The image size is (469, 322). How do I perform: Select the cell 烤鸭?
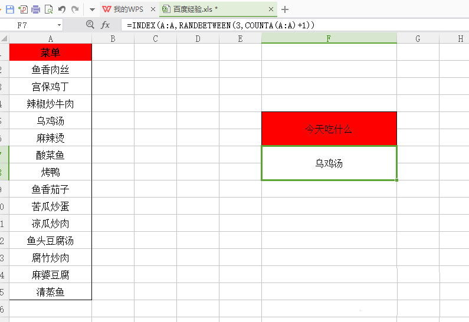tap(51, 172)
